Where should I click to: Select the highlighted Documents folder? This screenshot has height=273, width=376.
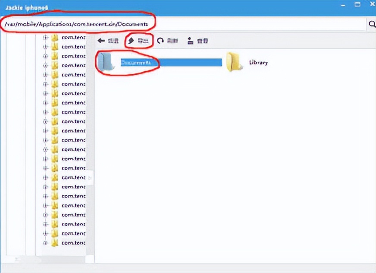click(160, 63)
